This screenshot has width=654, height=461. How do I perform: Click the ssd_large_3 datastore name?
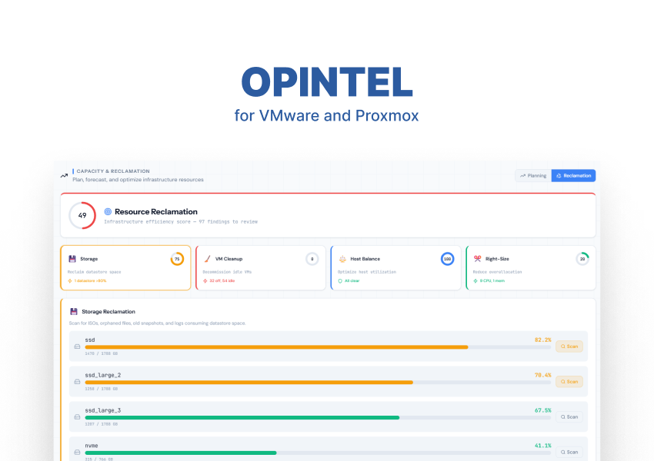(x=103, y=410)
